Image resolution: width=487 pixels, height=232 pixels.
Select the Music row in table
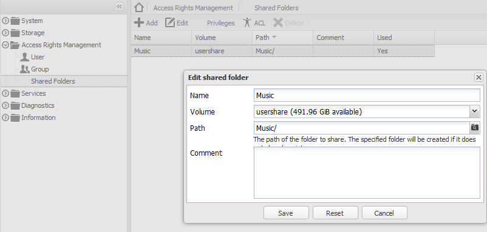282,51
